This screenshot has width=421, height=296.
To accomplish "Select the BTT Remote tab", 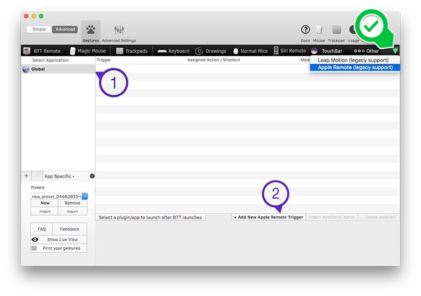I will click(42, 51).
